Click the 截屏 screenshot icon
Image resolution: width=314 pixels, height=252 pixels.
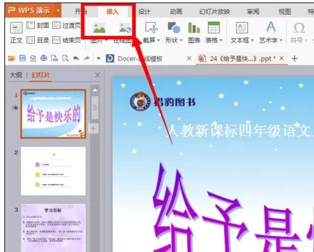pos(152,28)
